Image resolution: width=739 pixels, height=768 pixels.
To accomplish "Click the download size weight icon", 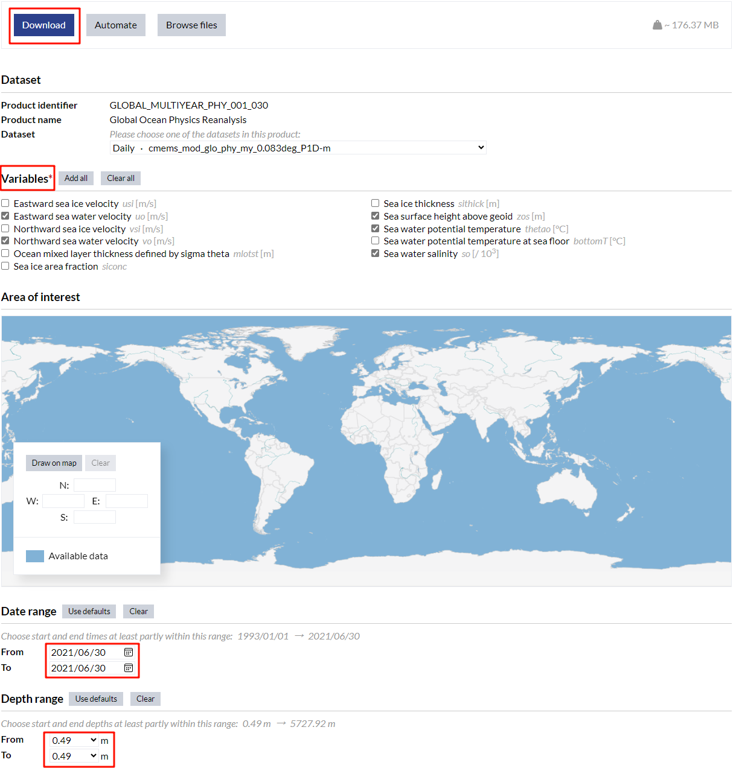I will coord(657,25).
